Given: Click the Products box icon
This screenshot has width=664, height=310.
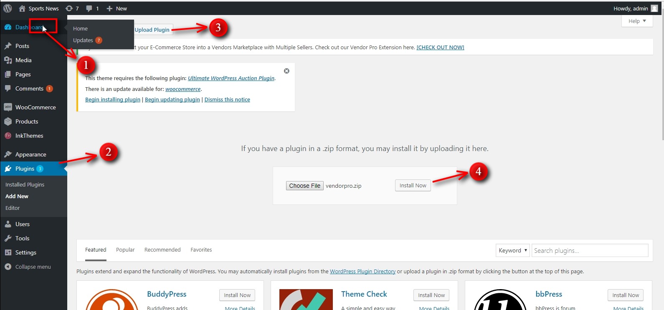Looking at the screenshot, I should (8, 121).
